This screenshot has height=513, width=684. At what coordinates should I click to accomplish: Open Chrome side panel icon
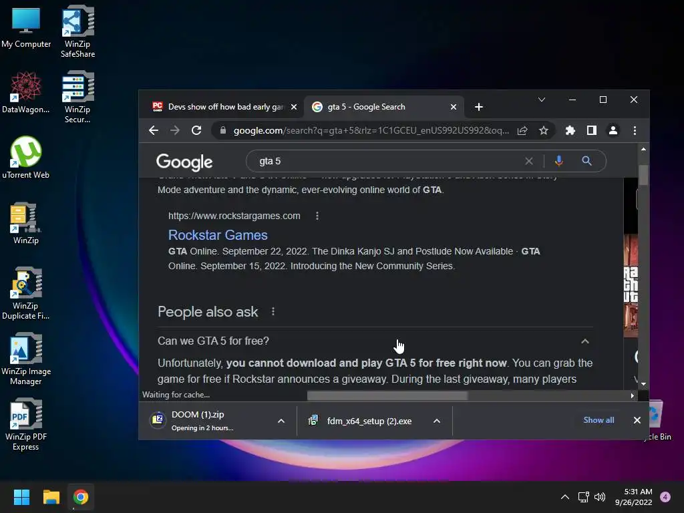(x=592, y=130)
